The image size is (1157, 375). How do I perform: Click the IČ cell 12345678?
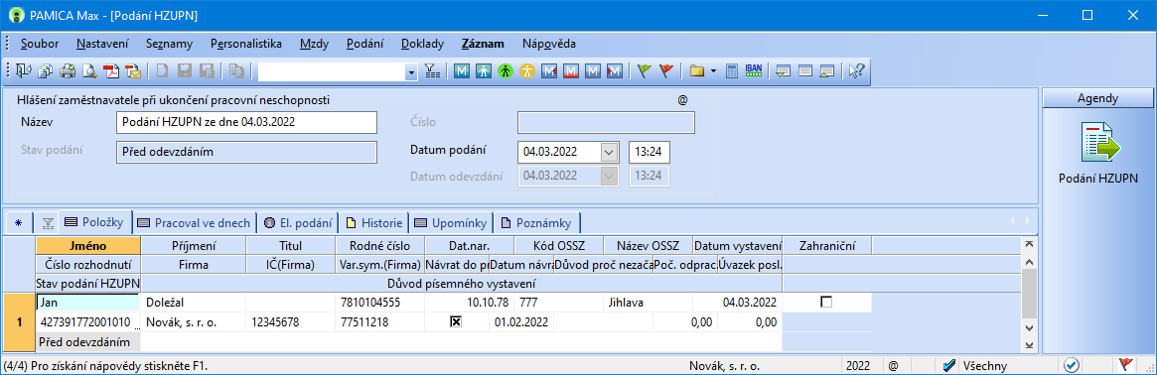coord(291,321)
